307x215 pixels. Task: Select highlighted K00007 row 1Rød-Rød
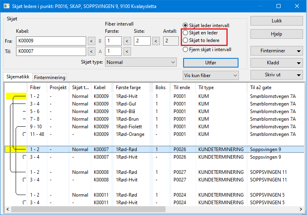(x=155, y=149)
